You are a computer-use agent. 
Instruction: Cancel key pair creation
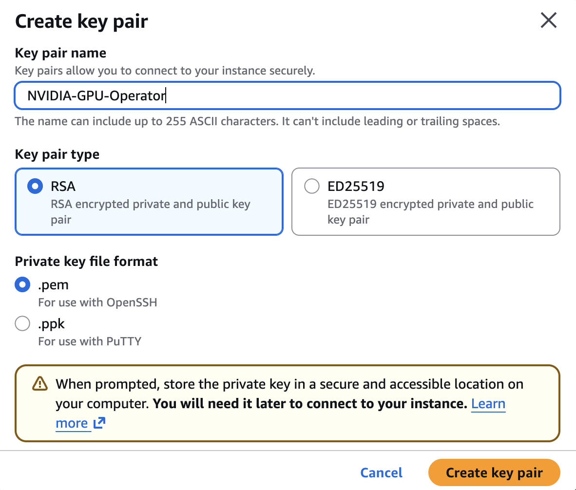pos(381,473)
